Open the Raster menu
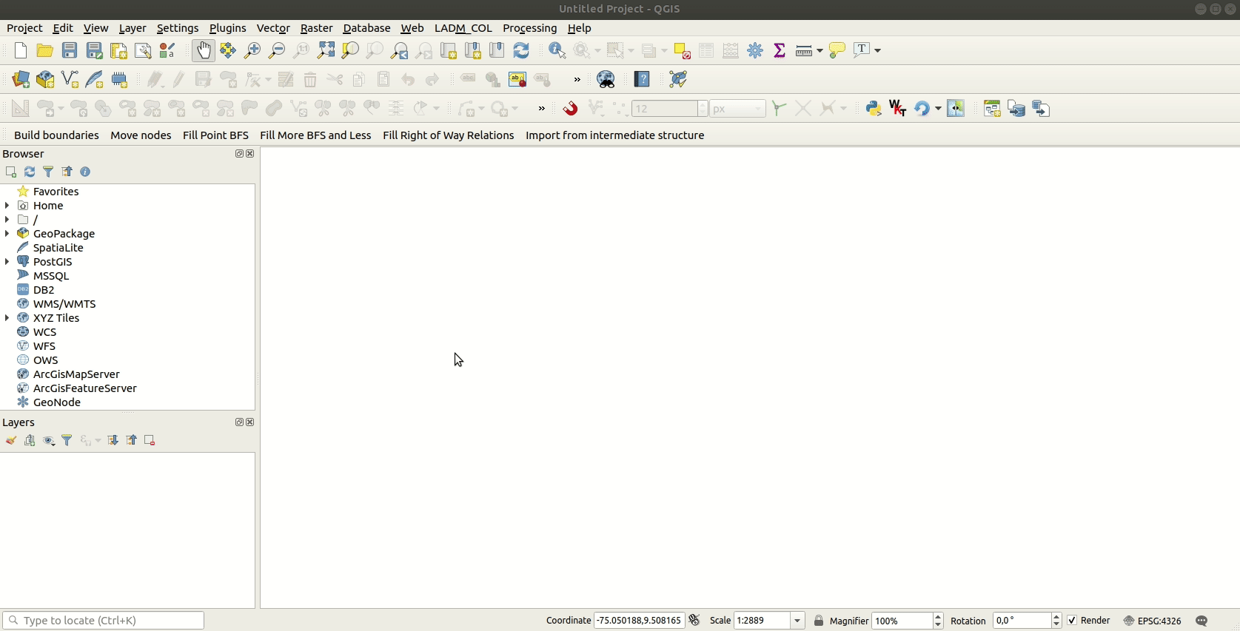Image resolution: width=1240 pixels, height=631 pixels. [316, 28]
